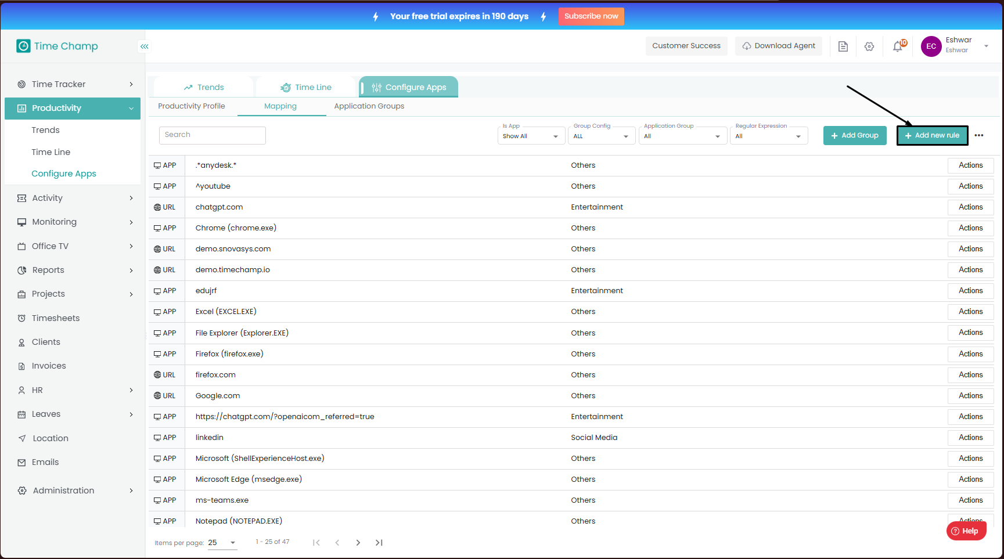
Task: Open Actions for the .*anydesk.* row
Action: (x=971, y=165)
